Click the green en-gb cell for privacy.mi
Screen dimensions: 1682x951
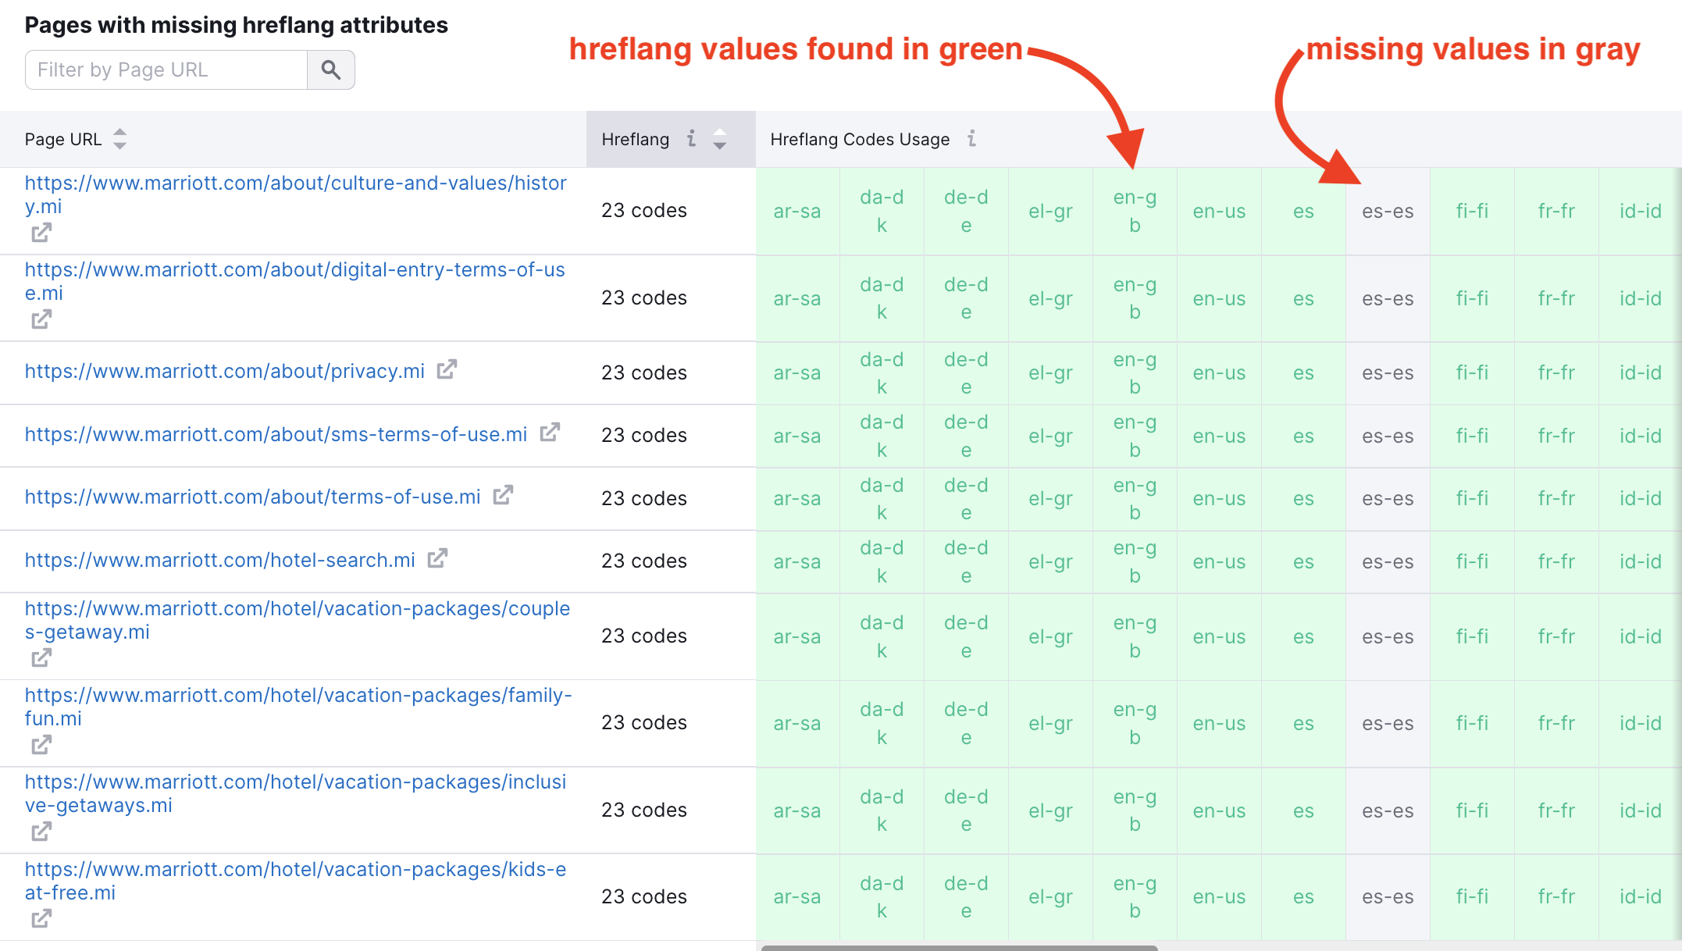(1134, 372)
